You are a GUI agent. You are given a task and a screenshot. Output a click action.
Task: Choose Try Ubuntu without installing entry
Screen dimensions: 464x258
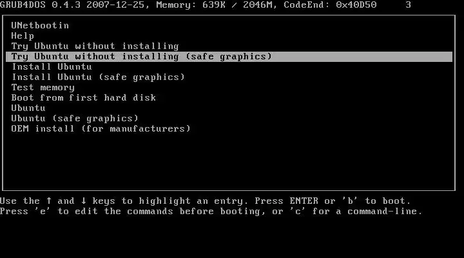click(x=95, y=46)
